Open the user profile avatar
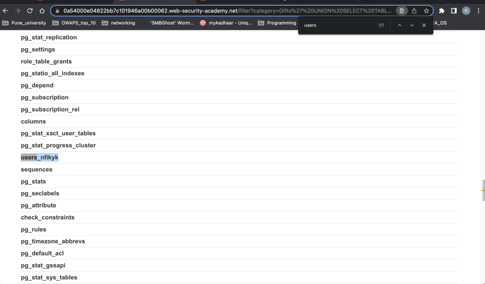Image resolution: width=485 pixels, height=284 pixels. click(466, 10)
